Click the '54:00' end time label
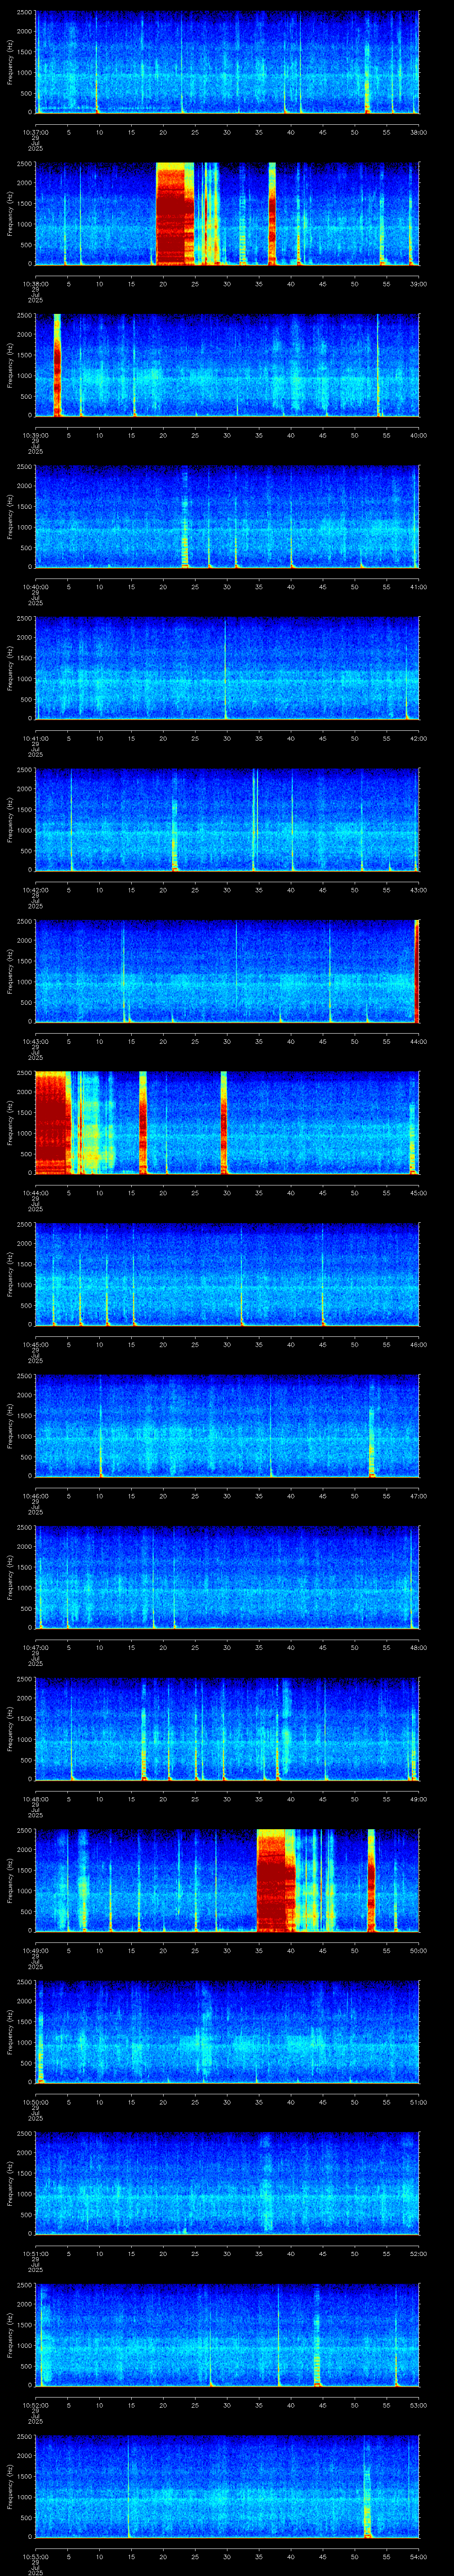 pyautogui.click(x=418, y=2557)
